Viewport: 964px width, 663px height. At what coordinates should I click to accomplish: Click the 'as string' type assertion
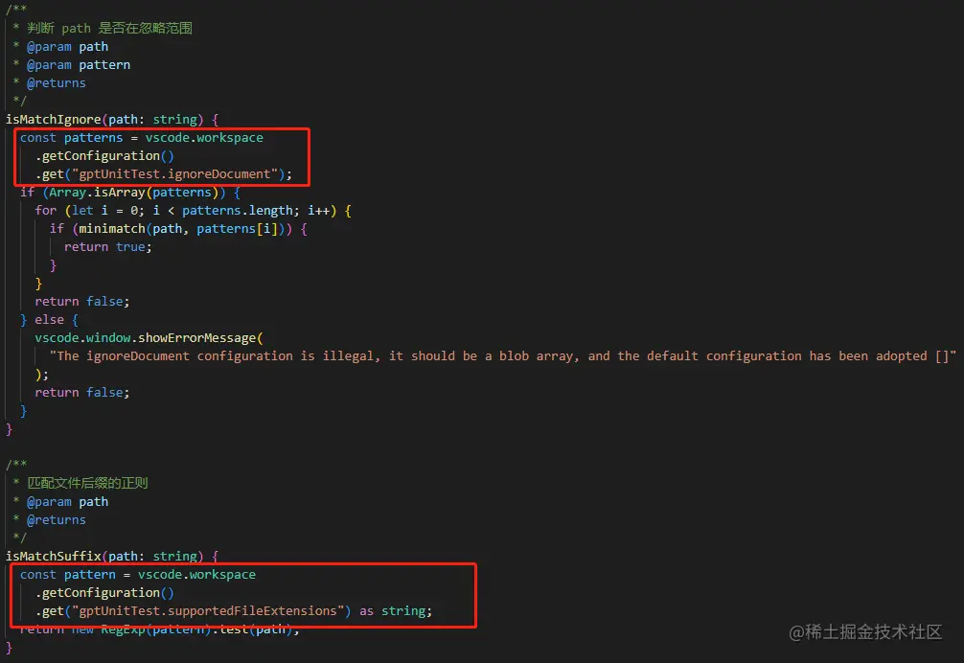(x=392, y=610)
